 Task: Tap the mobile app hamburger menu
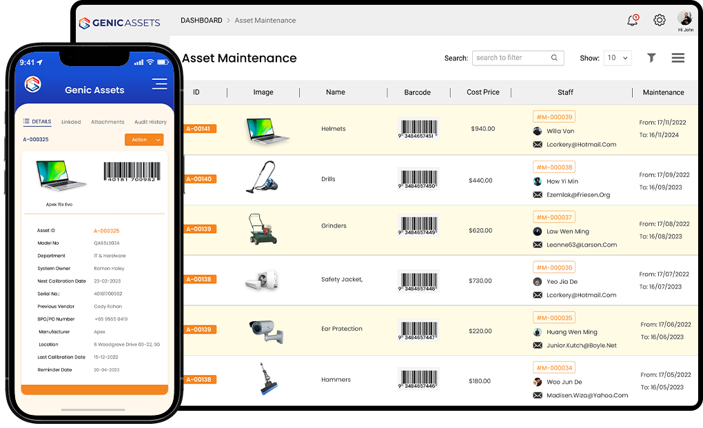coord(159,84)
